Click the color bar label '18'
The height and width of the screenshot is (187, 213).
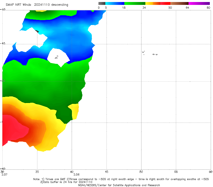coord(124,7)
